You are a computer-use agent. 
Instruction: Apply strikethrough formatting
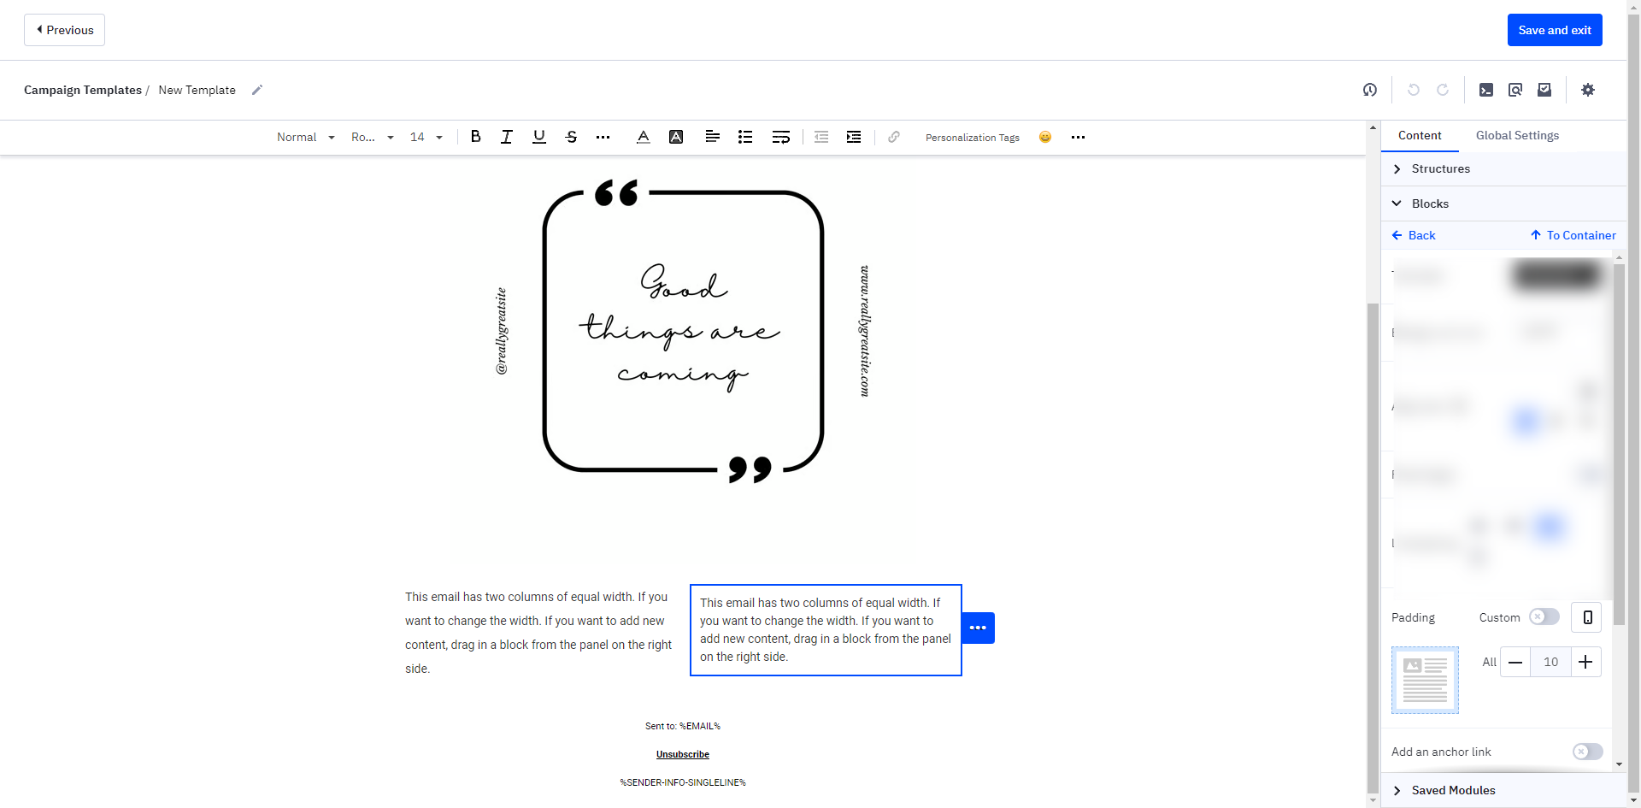coord(572,137)
